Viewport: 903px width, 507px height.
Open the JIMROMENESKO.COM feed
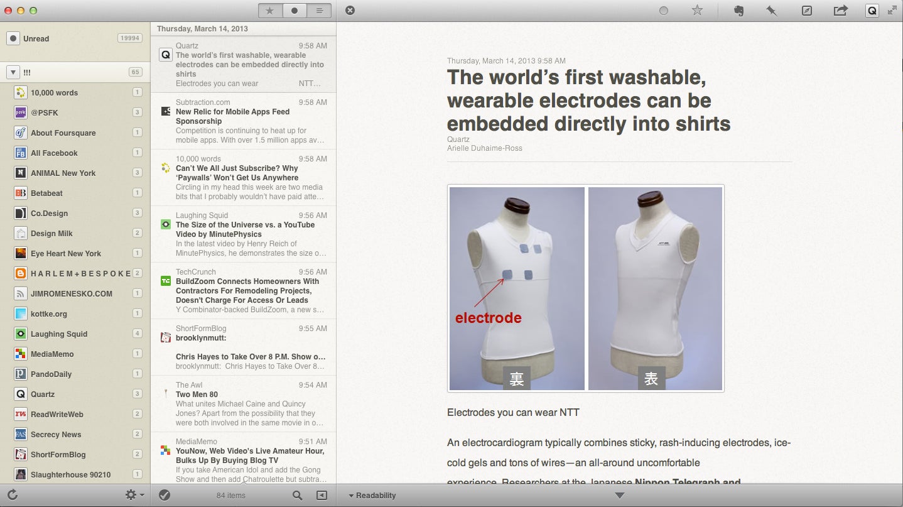click(x=75, y=293)
